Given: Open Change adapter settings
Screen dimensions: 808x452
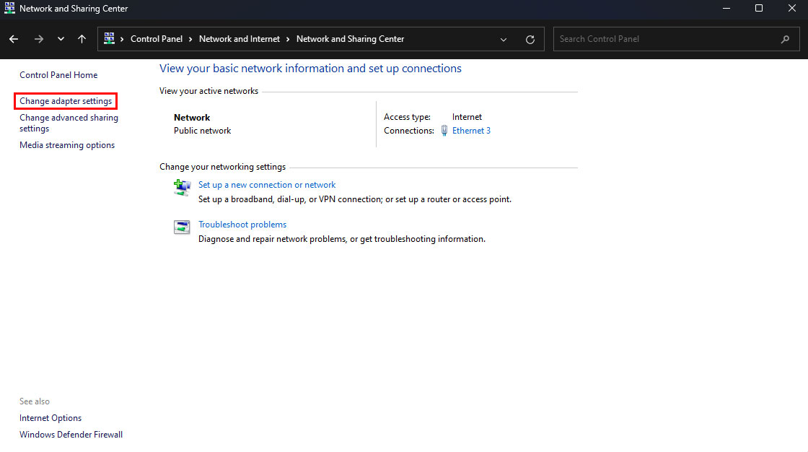Looking at the screenshot, I should [x=66, y=102].
